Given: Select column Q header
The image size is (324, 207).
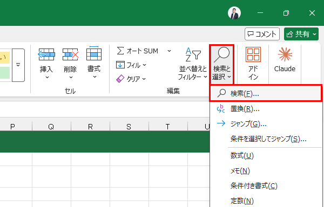Looking at the screenshot, I should 51,126.
